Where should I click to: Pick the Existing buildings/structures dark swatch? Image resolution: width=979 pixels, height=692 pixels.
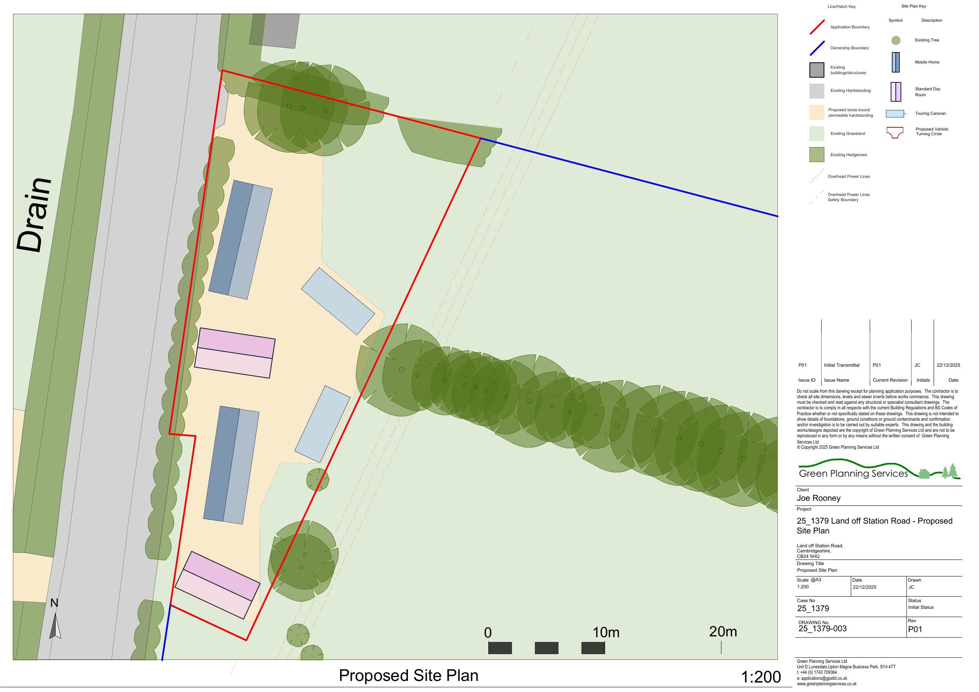[x=816, y=70]
